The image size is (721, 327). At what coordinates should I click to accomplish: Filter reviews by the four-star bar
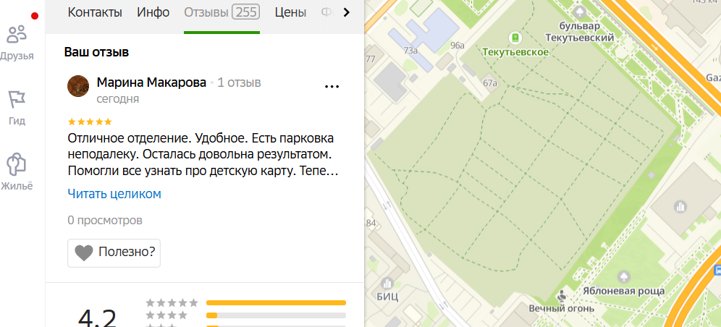coord(276,315)
